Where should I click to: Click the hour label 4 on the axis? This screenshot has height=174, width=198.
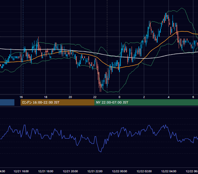(169, 97)
